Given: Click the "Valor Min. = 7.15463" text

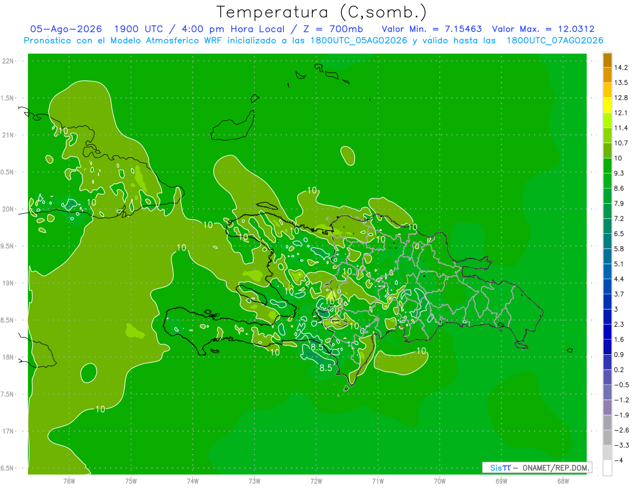Looking at the screenshot, I should click(431, 29).
